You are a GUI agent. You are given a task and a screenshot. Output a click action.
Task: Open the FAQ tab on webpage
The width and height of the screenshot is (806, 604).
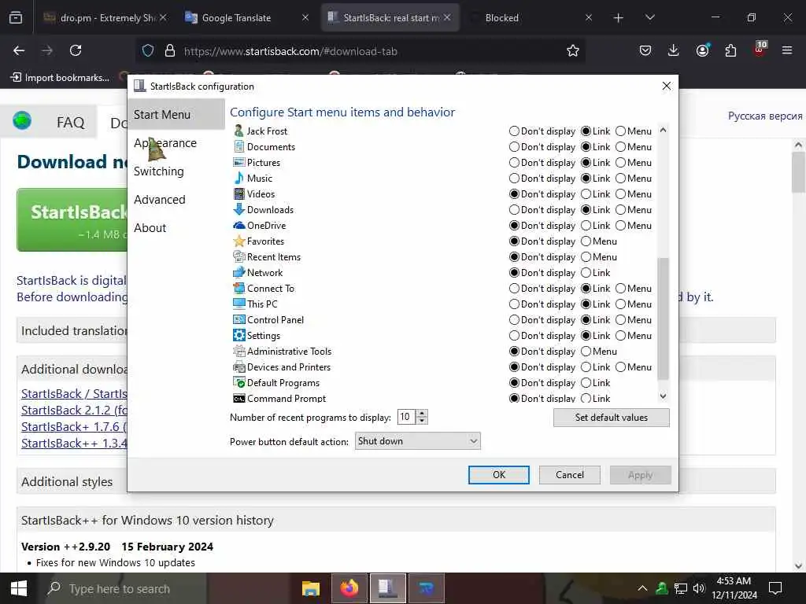point(70,122)
